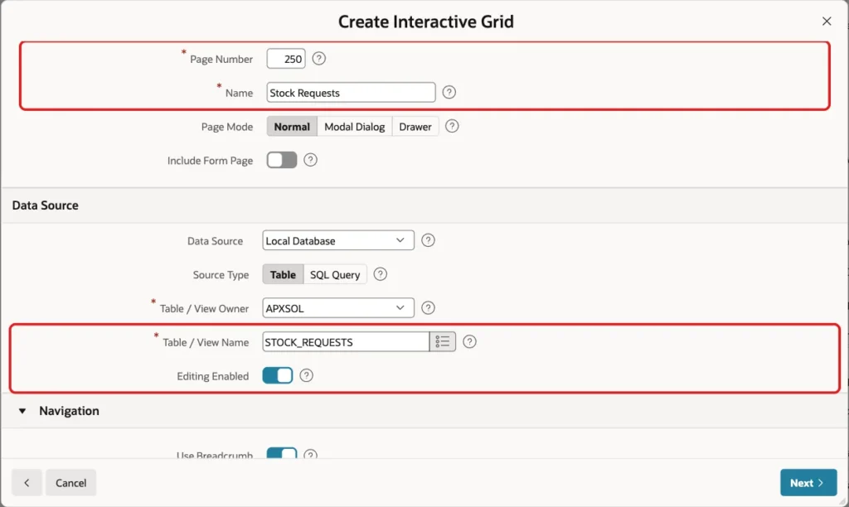
Task: Click the Name field containing Stock Requests
Action: [x=351, y=93]
